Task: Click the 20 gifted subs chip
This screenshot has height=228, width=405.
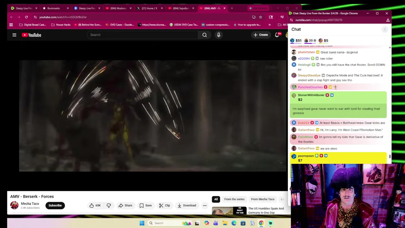Action: point(310,41)
